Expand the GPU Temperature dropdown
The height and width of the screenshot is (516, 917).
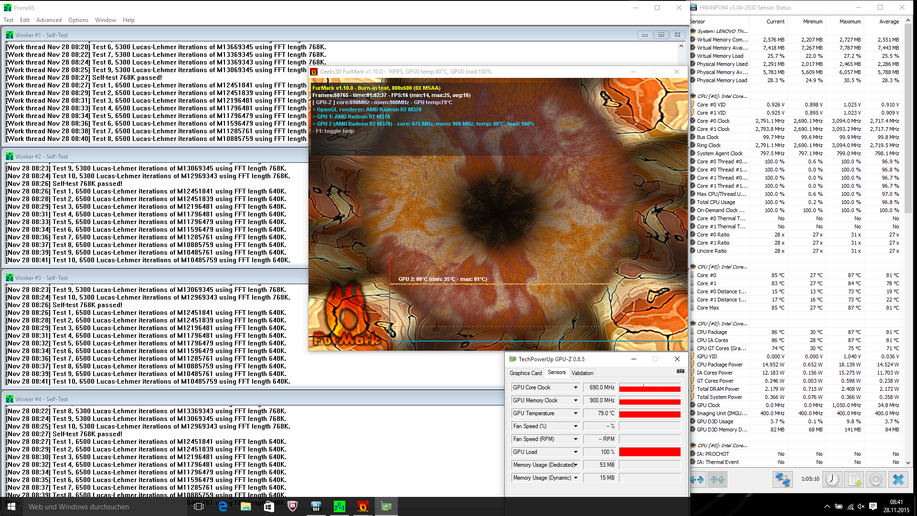pos(576,413)
